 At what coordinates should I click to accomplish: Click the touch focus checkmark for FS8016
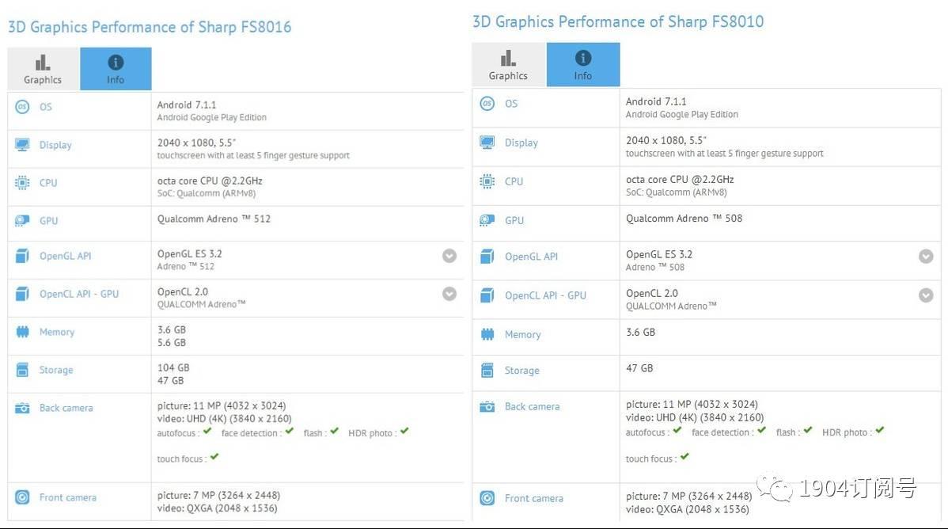[214, 457]
